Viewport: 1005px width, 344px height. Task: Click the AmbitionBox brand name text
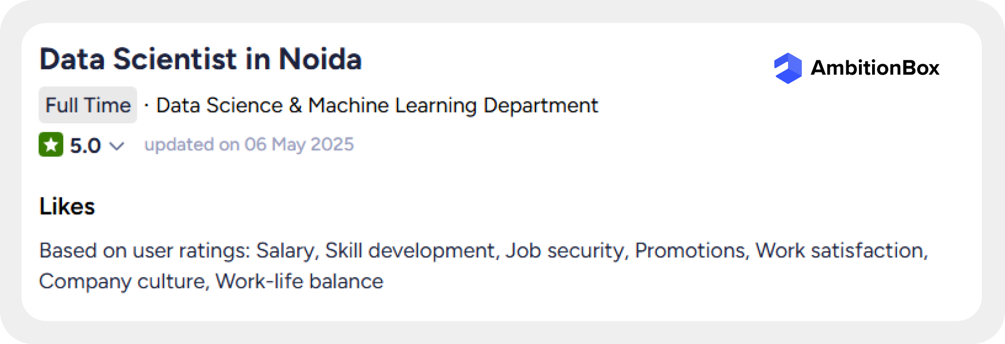874,68
